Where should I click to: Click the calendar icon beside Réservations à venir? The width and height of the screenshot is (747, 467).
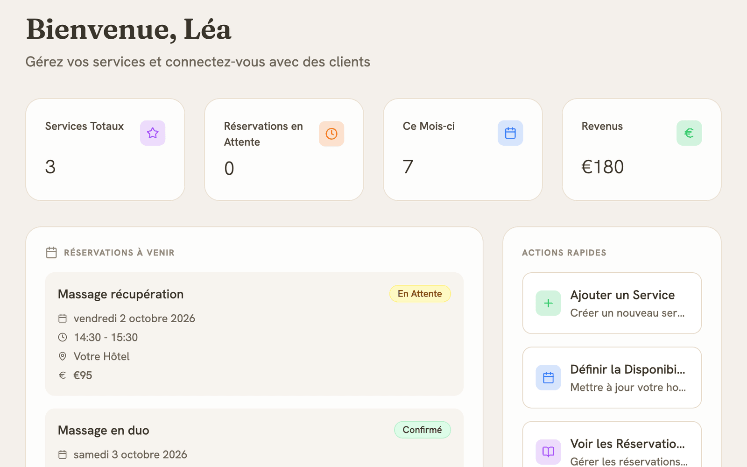point(51,253)
